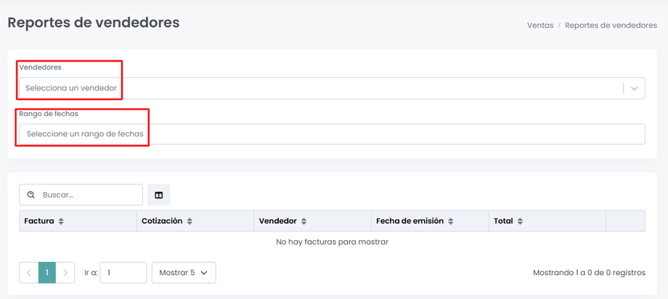
Task: Click the Rango de fechas input
Action: pos(332,134)
